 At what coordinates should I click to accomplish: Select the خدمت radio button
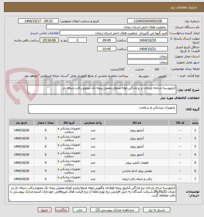coord(148,69)
